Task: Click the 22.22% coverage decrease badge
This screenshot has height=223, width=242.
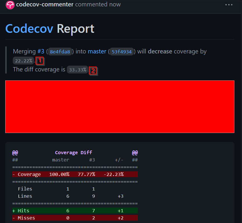Action: click(24, 61)
